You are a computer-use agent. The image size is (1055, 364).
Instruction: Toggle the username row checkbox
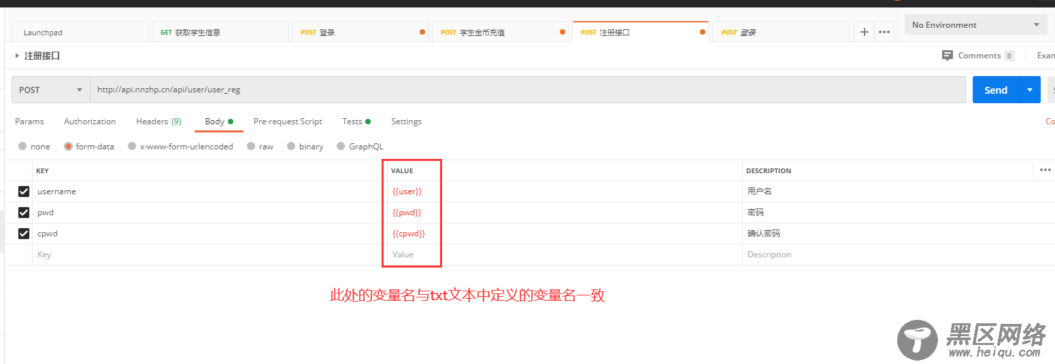[x=24, y=192]
